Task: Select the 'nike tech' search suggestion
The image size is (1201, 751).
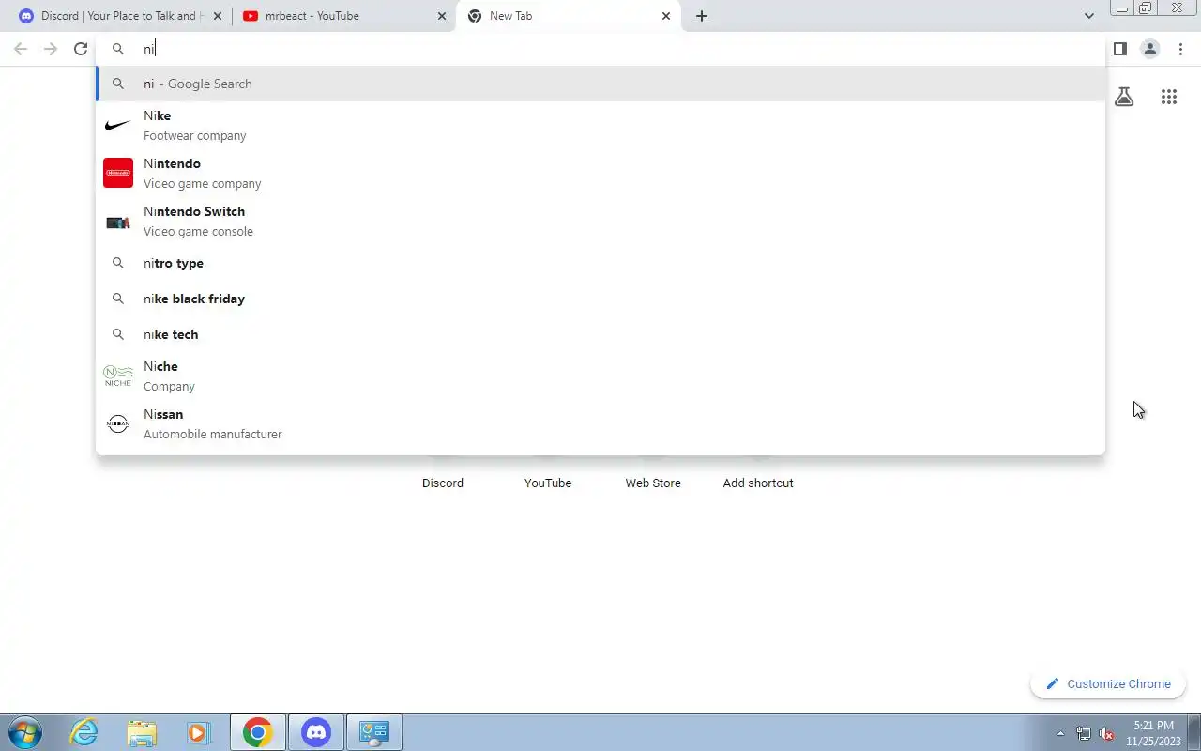Action: click(x=600, y=334)
